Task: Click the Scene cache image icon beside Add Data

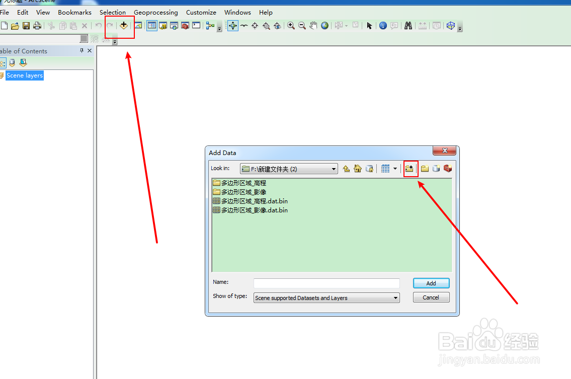Action: tap(138, 26)
